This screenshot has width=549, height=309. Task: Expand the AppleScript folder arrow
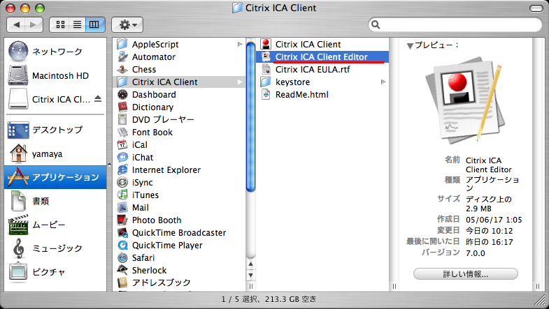tap(240, 45)
